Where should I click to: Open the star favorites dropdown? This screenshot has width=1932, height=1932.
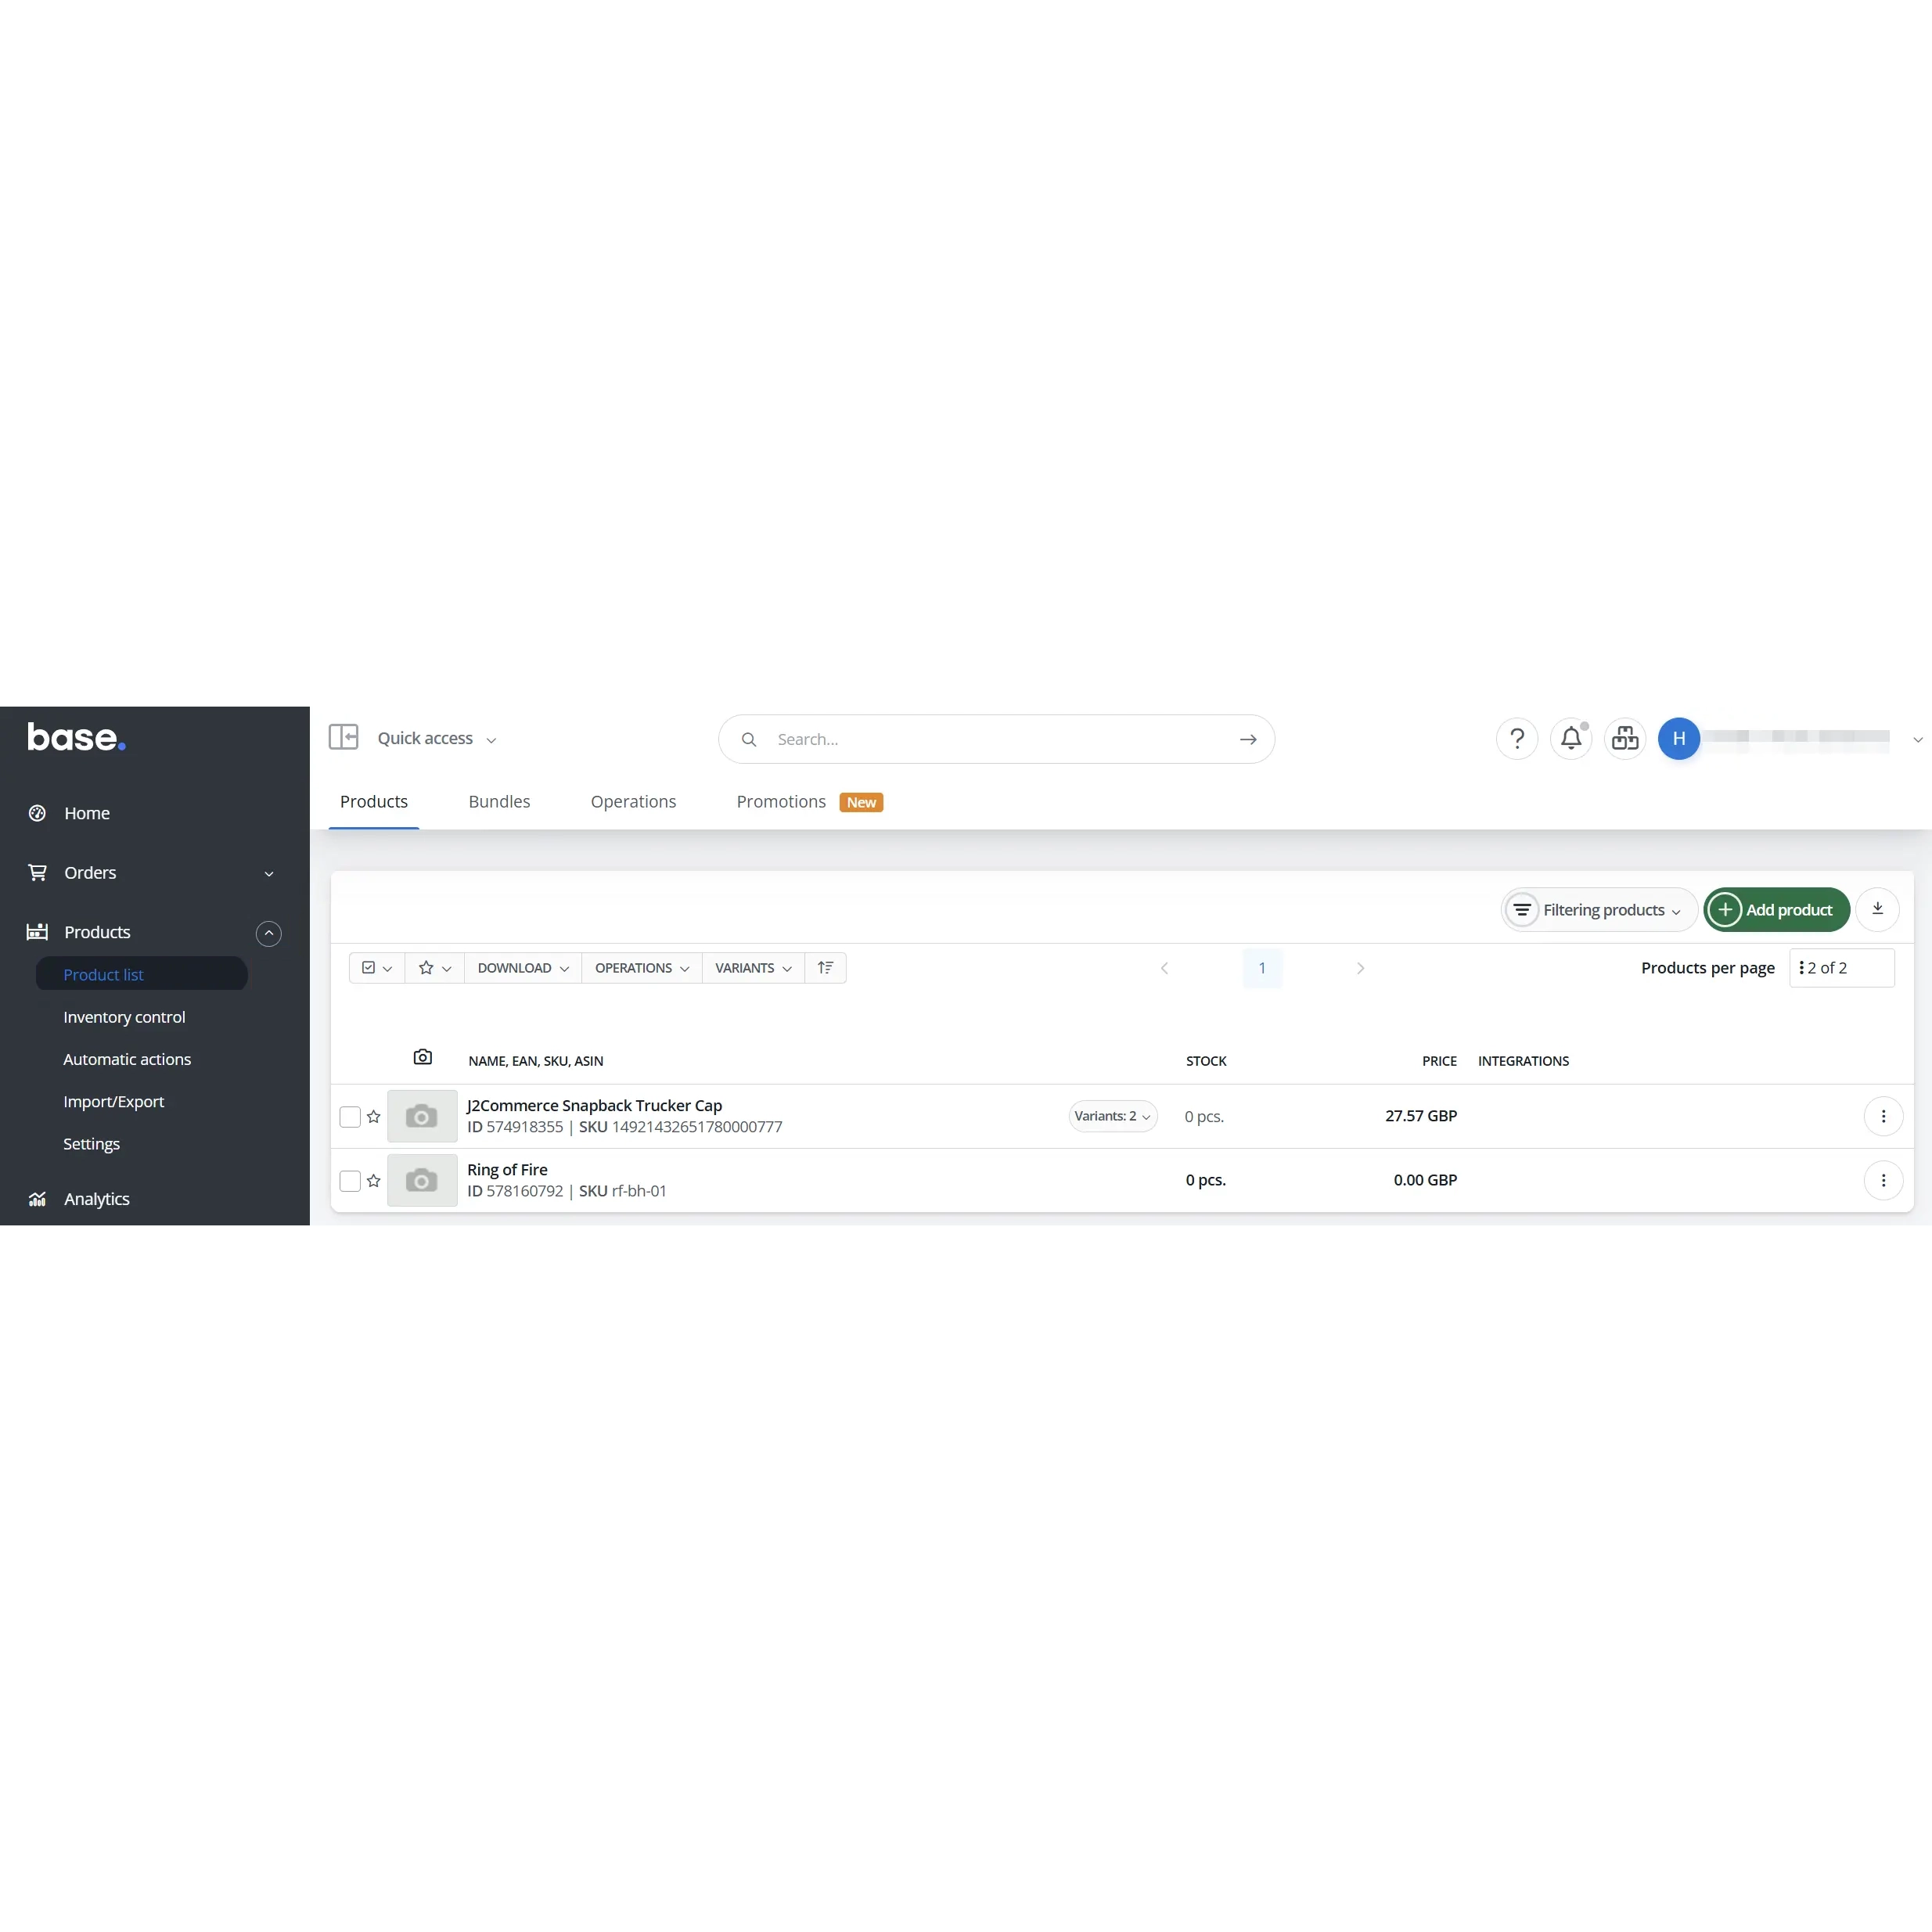[435, 967]
